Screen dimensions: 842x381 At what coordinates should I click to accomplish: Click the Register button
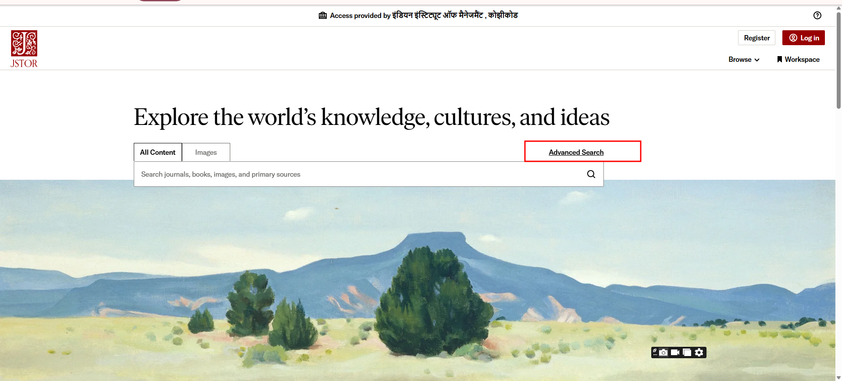pyautogui.click(x=757, y=38)
